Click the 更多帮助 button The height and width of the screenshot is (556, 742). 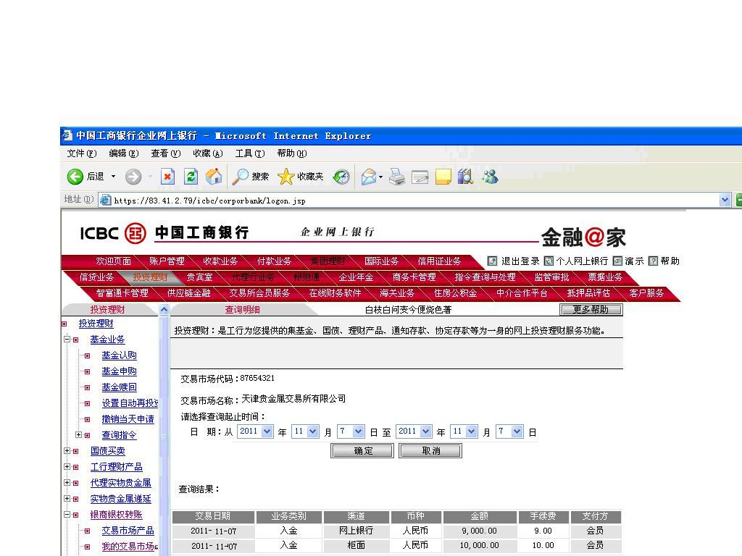coord(591,310)
